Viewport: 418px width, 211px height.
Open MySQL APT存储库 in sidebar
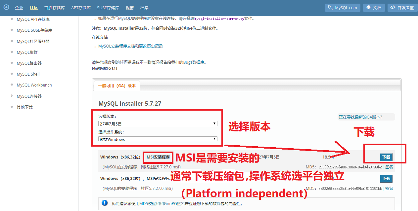click(x=33, y=19)
